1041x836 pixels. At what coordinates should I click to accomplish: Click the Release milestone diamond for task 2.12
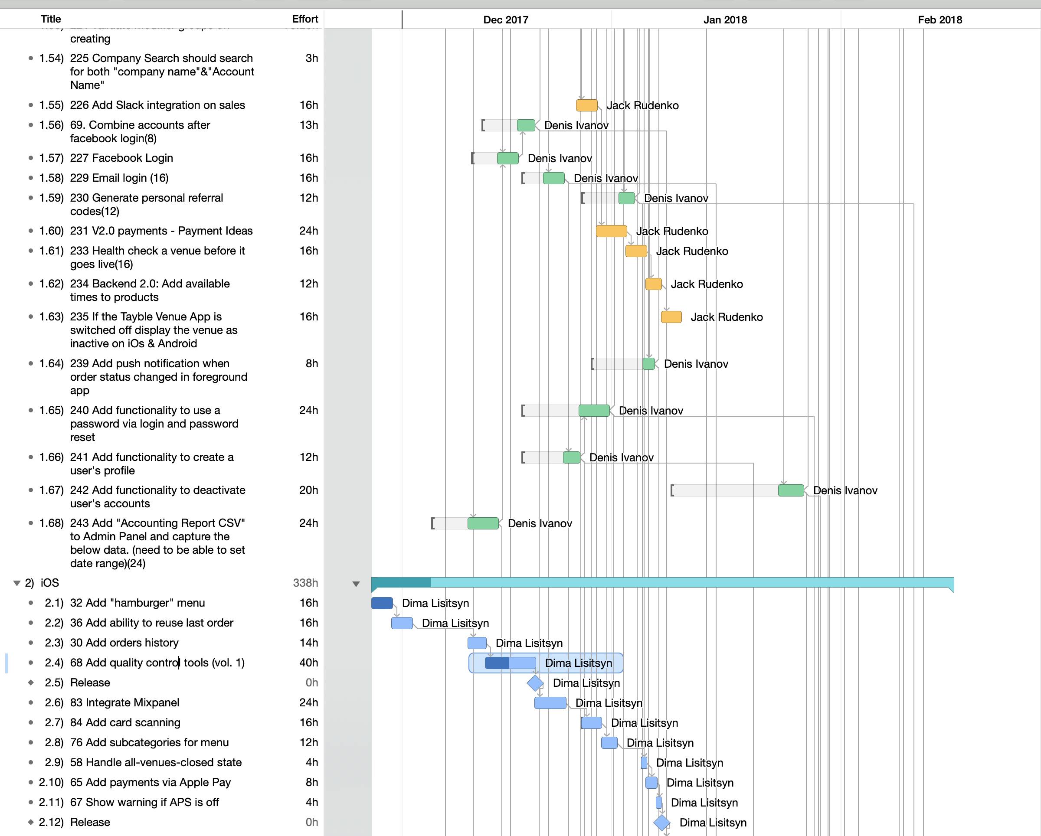coord(661,823)
